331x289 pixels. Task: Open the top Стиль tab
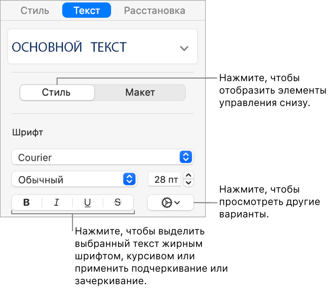coord(35,10)
